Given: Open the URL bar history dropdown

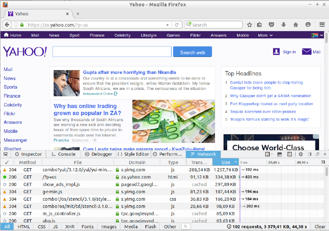Looking at the screenshot, I should 167,25.
